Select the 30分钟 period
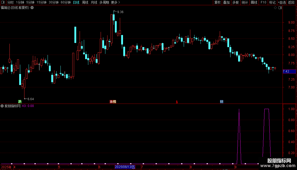Image resolution: width=297 pixels, height=170 pixels. point(53,2)
